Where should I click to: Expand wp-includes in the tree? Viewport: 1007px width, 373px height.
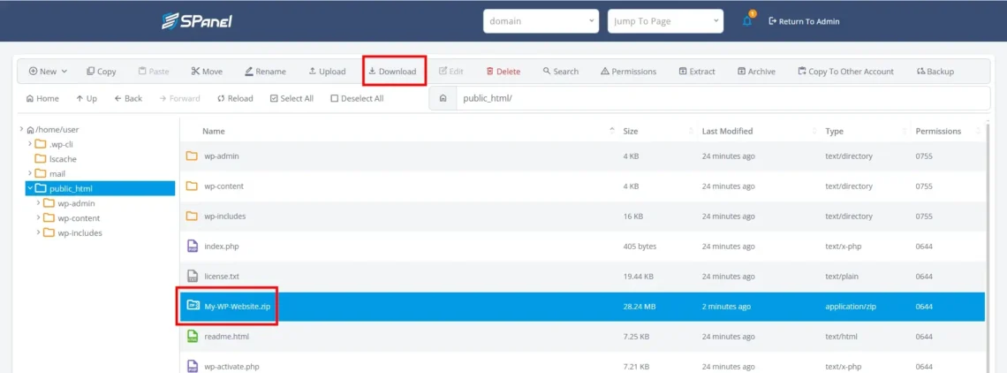pyautogui.click(x=39, y=232)
